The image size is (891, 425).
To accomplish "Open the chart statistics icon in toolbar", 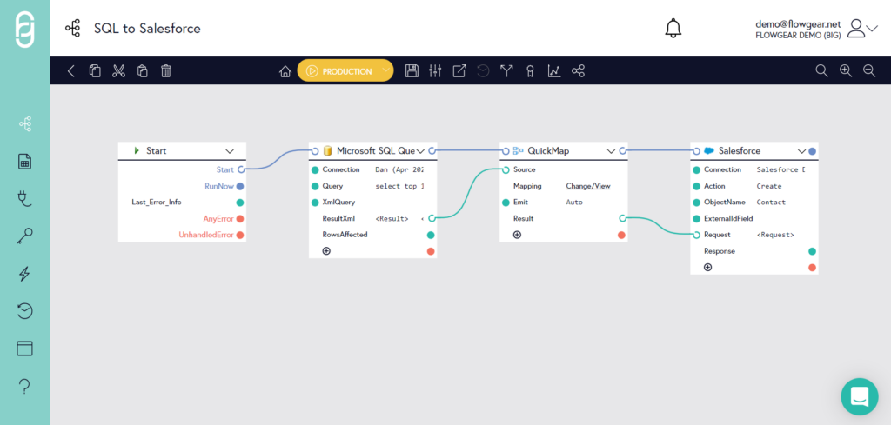I will [553, 71].
